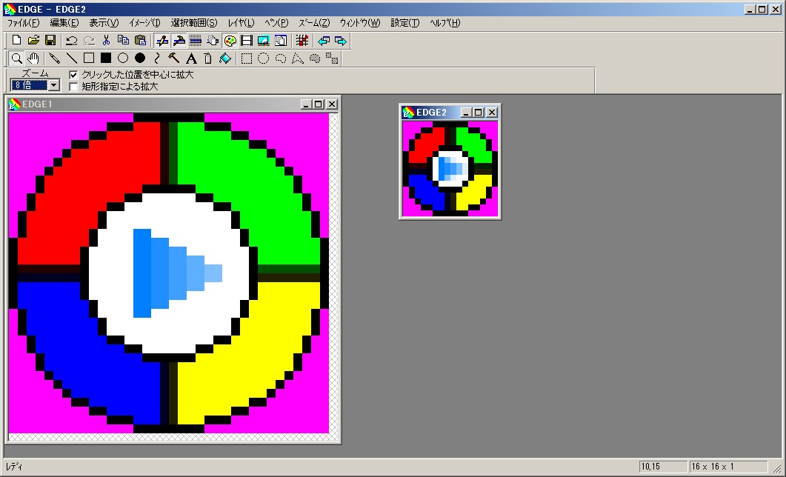Enable 矩形指定による拡大 checkbox

73,87
